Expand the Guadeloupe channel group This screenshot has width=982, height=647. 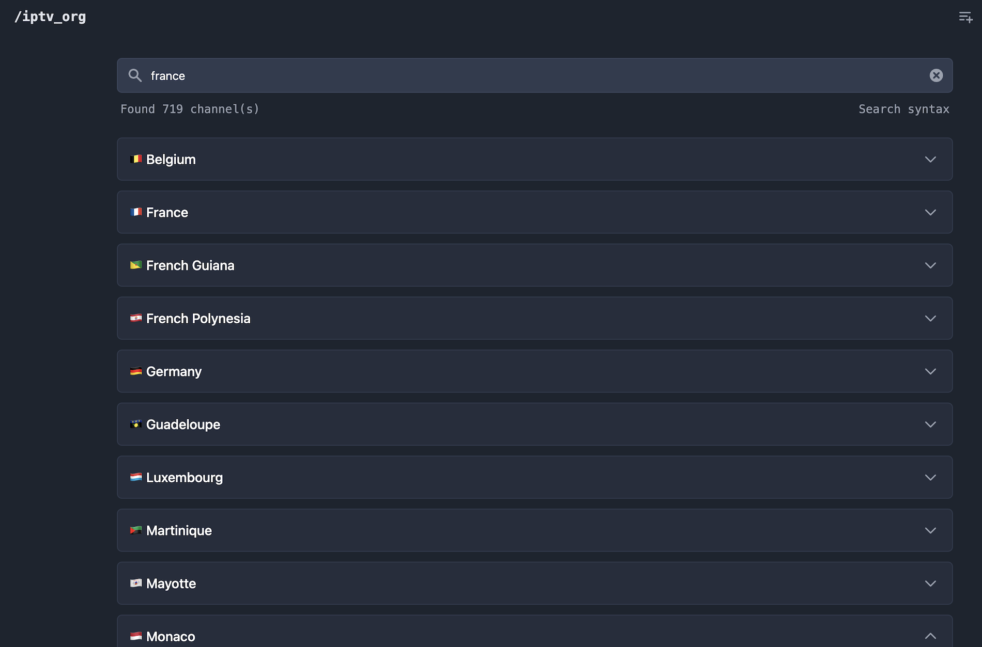coord(930,424)
